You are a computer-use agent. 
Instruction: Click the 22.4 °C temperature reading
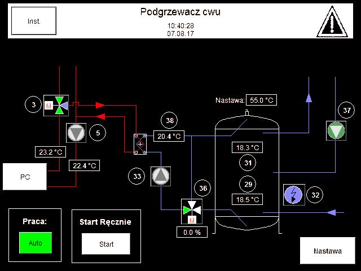tap(84, 165)
